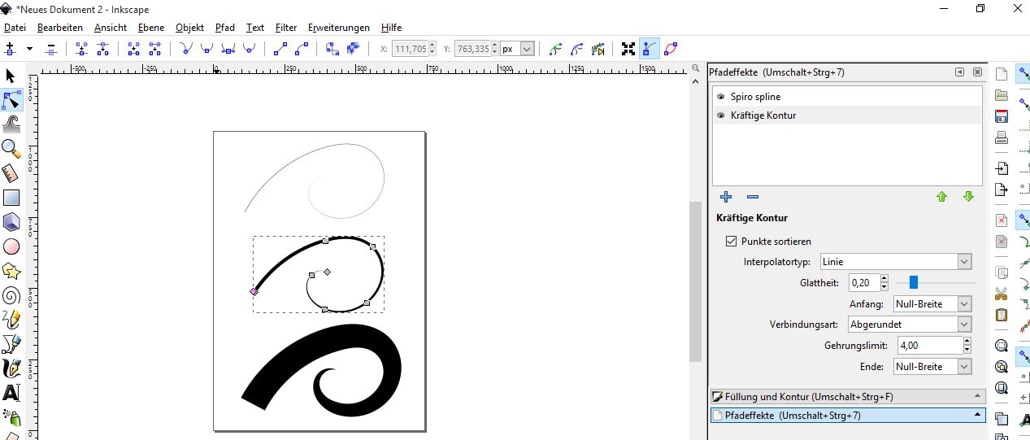The width and height of the screenshot is (1030, 440).
Task: Uncheck the Punkte sortieren checkbox
Action: tap(731, 242)
